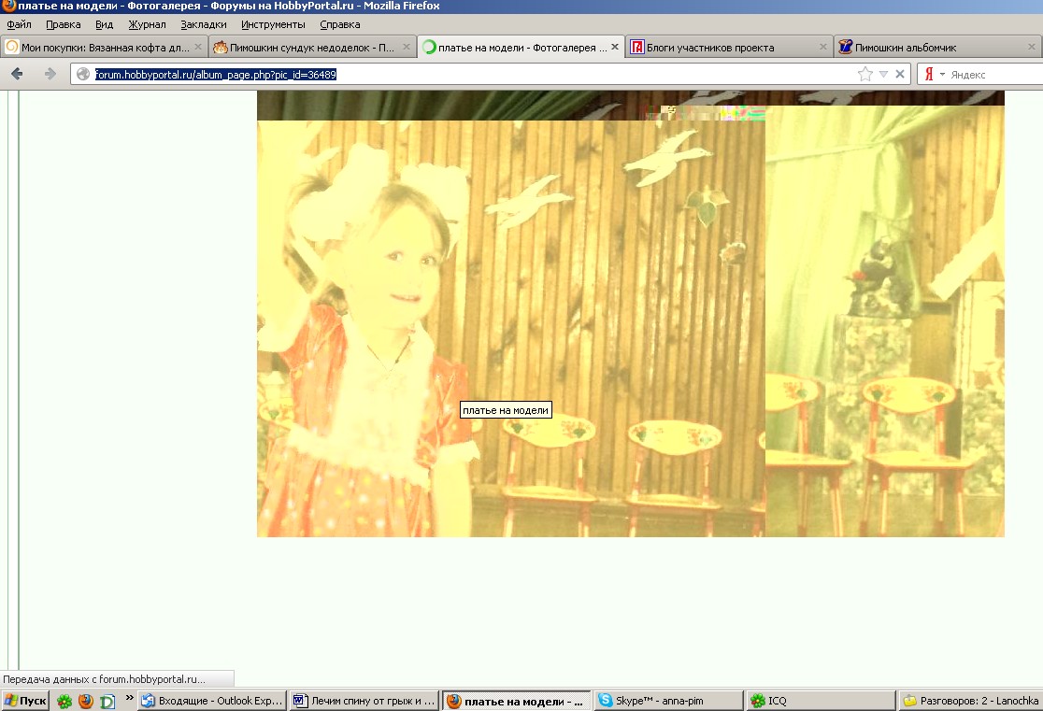
Task: Click the green D quick launch icon
Action: [x=107, y=701]
